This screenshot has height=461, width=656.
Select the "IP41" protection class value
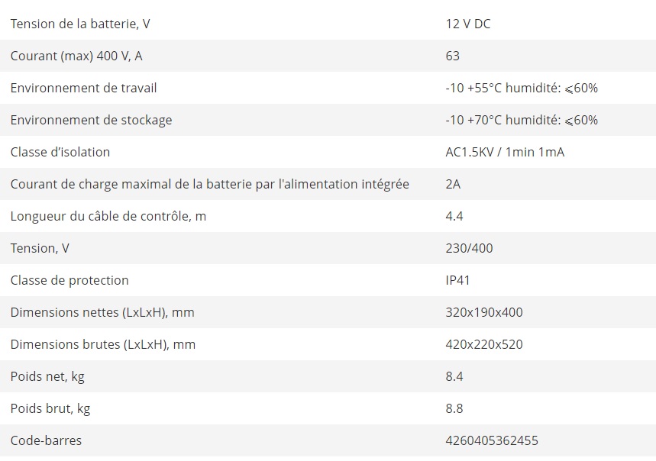click(457, 280)
